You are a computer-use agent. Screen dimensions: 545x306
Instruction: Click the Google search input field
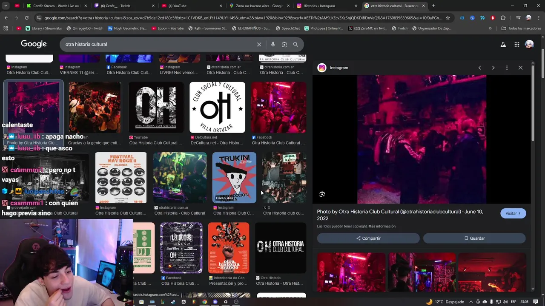[x=158, y=44]
